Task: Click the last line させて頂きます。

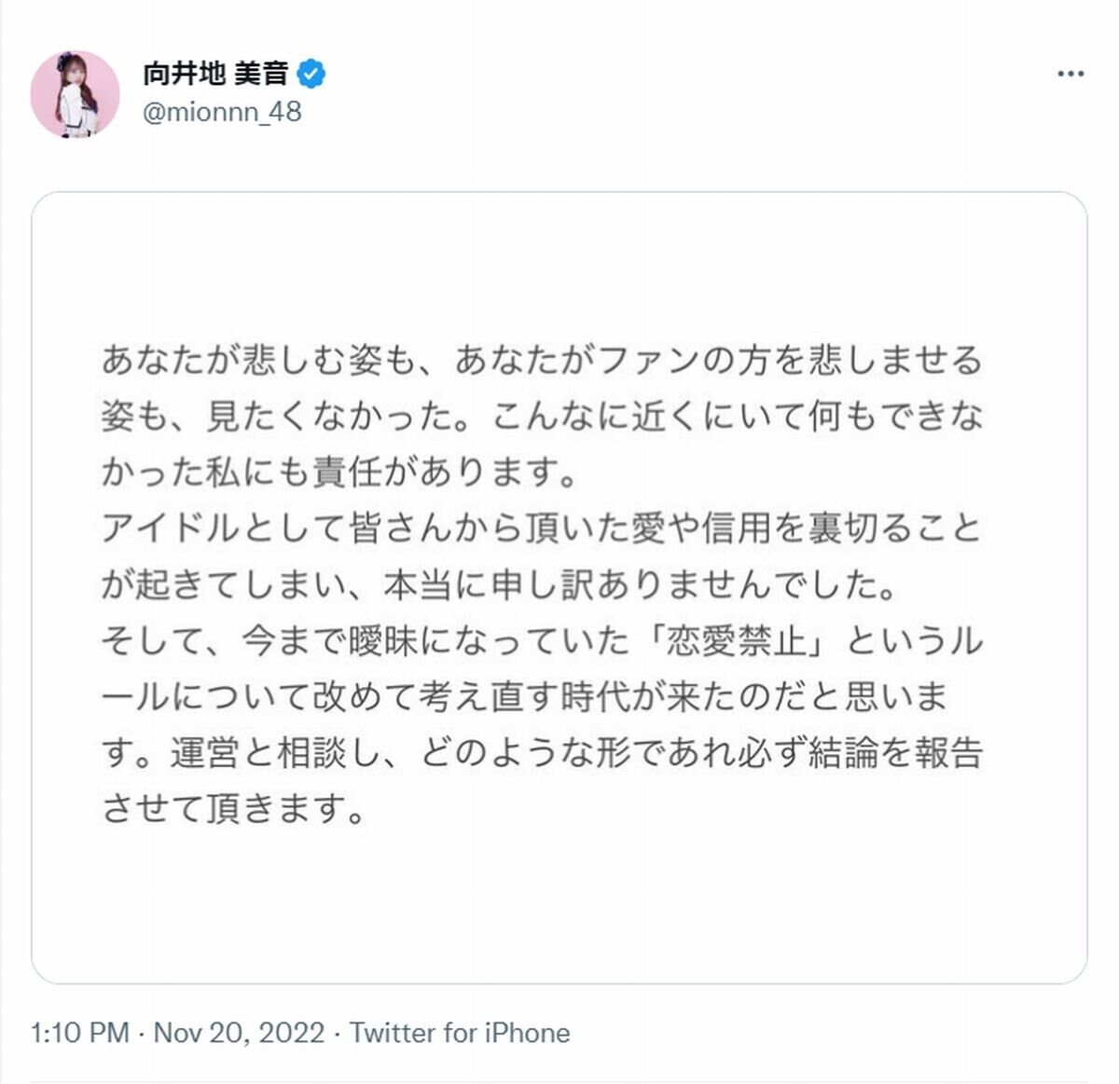Action: tap(234, 808)
